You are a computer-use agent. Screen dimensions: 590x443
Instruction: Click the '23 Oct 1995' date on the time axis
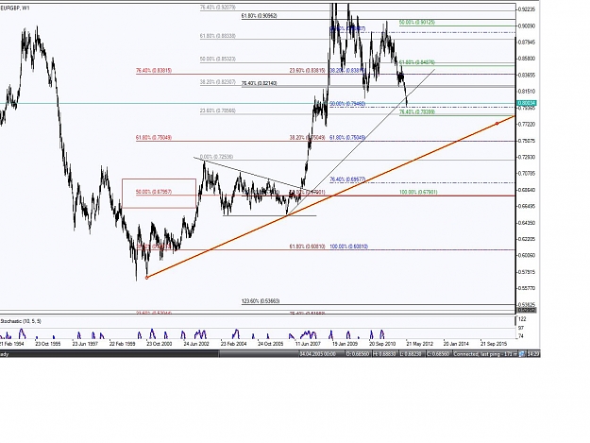[x=48, y=344]
